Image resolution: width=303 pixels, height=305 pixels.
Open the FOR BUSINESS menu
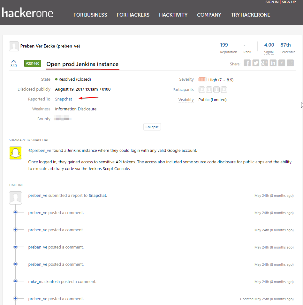[x=90, y=15]
